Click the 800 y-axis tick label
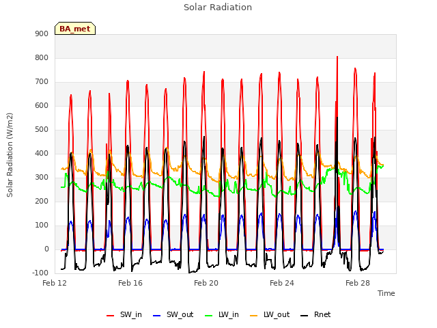The width and height of the screenshot is (437, 328). point(42,57)
